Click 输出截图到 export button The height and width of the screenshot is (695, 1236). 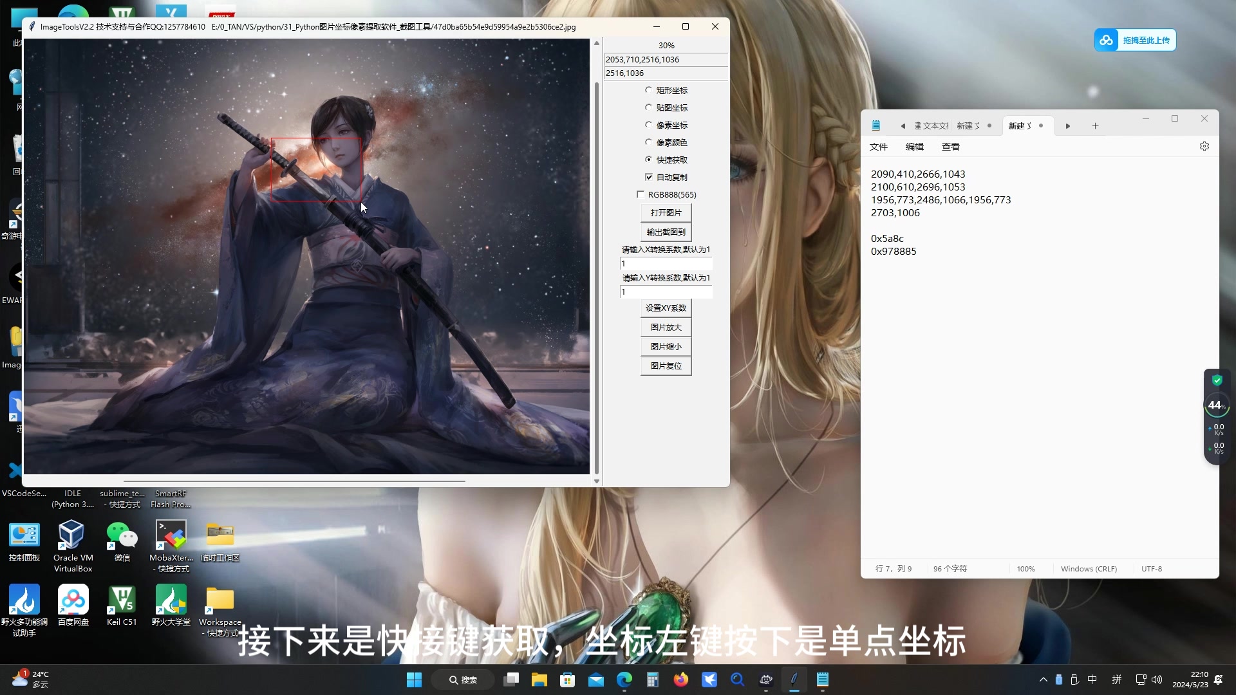pos(666,232)
